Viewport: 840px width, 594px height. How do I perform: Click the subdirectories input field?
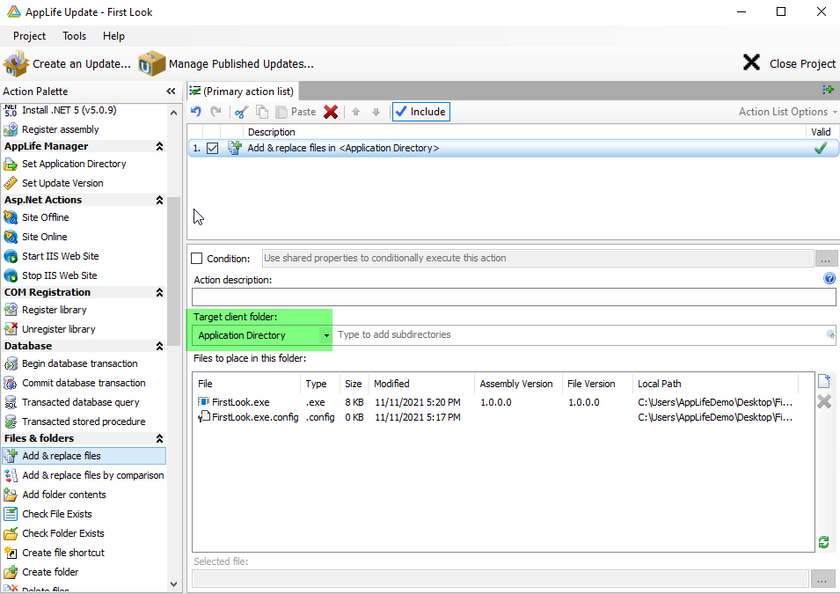pos(580,334)
